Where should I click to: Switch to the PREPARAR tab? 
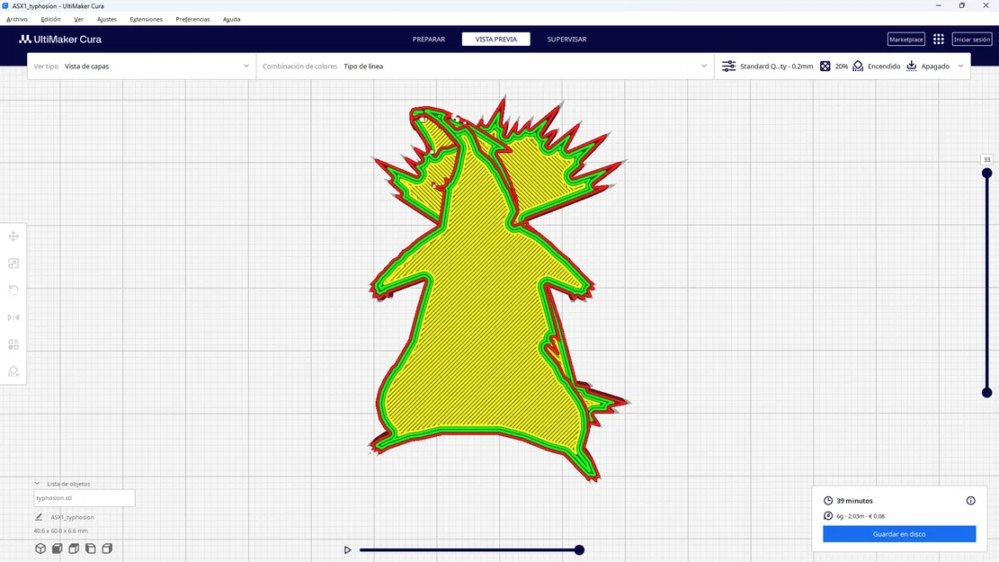click(429, 39)
